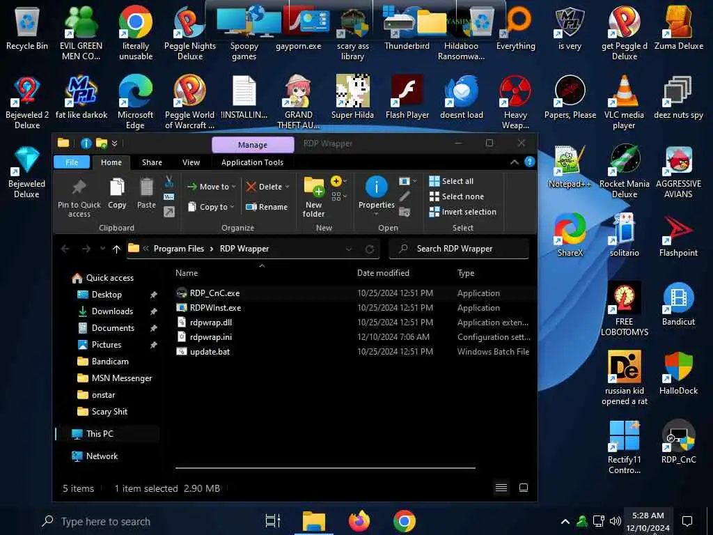This screenshot has height=535, width=713.
Task: Select the ShareX desktop icon
Action: 570,235
